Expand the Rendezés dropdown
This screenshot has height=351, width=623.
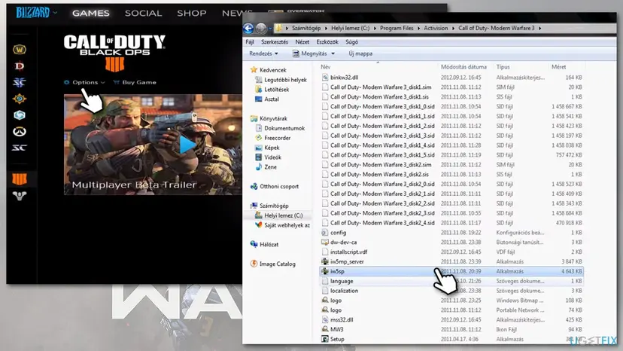point(263,53)
